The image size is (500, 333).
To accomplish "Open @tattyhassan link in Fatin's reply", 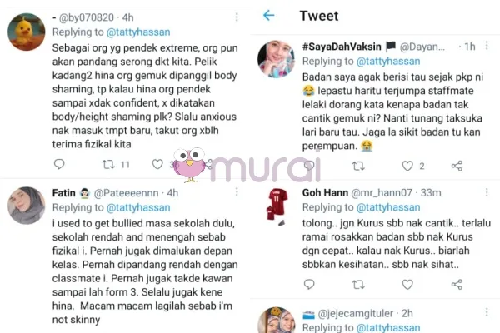I will tap(138, 208).
